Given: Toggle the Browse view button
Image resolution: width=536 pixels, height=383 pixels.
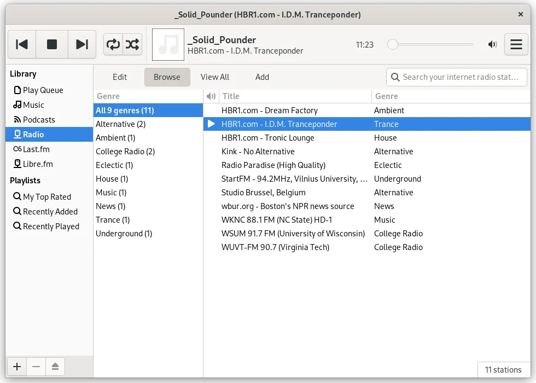Looking at the screenshot, I should (167, 77).
